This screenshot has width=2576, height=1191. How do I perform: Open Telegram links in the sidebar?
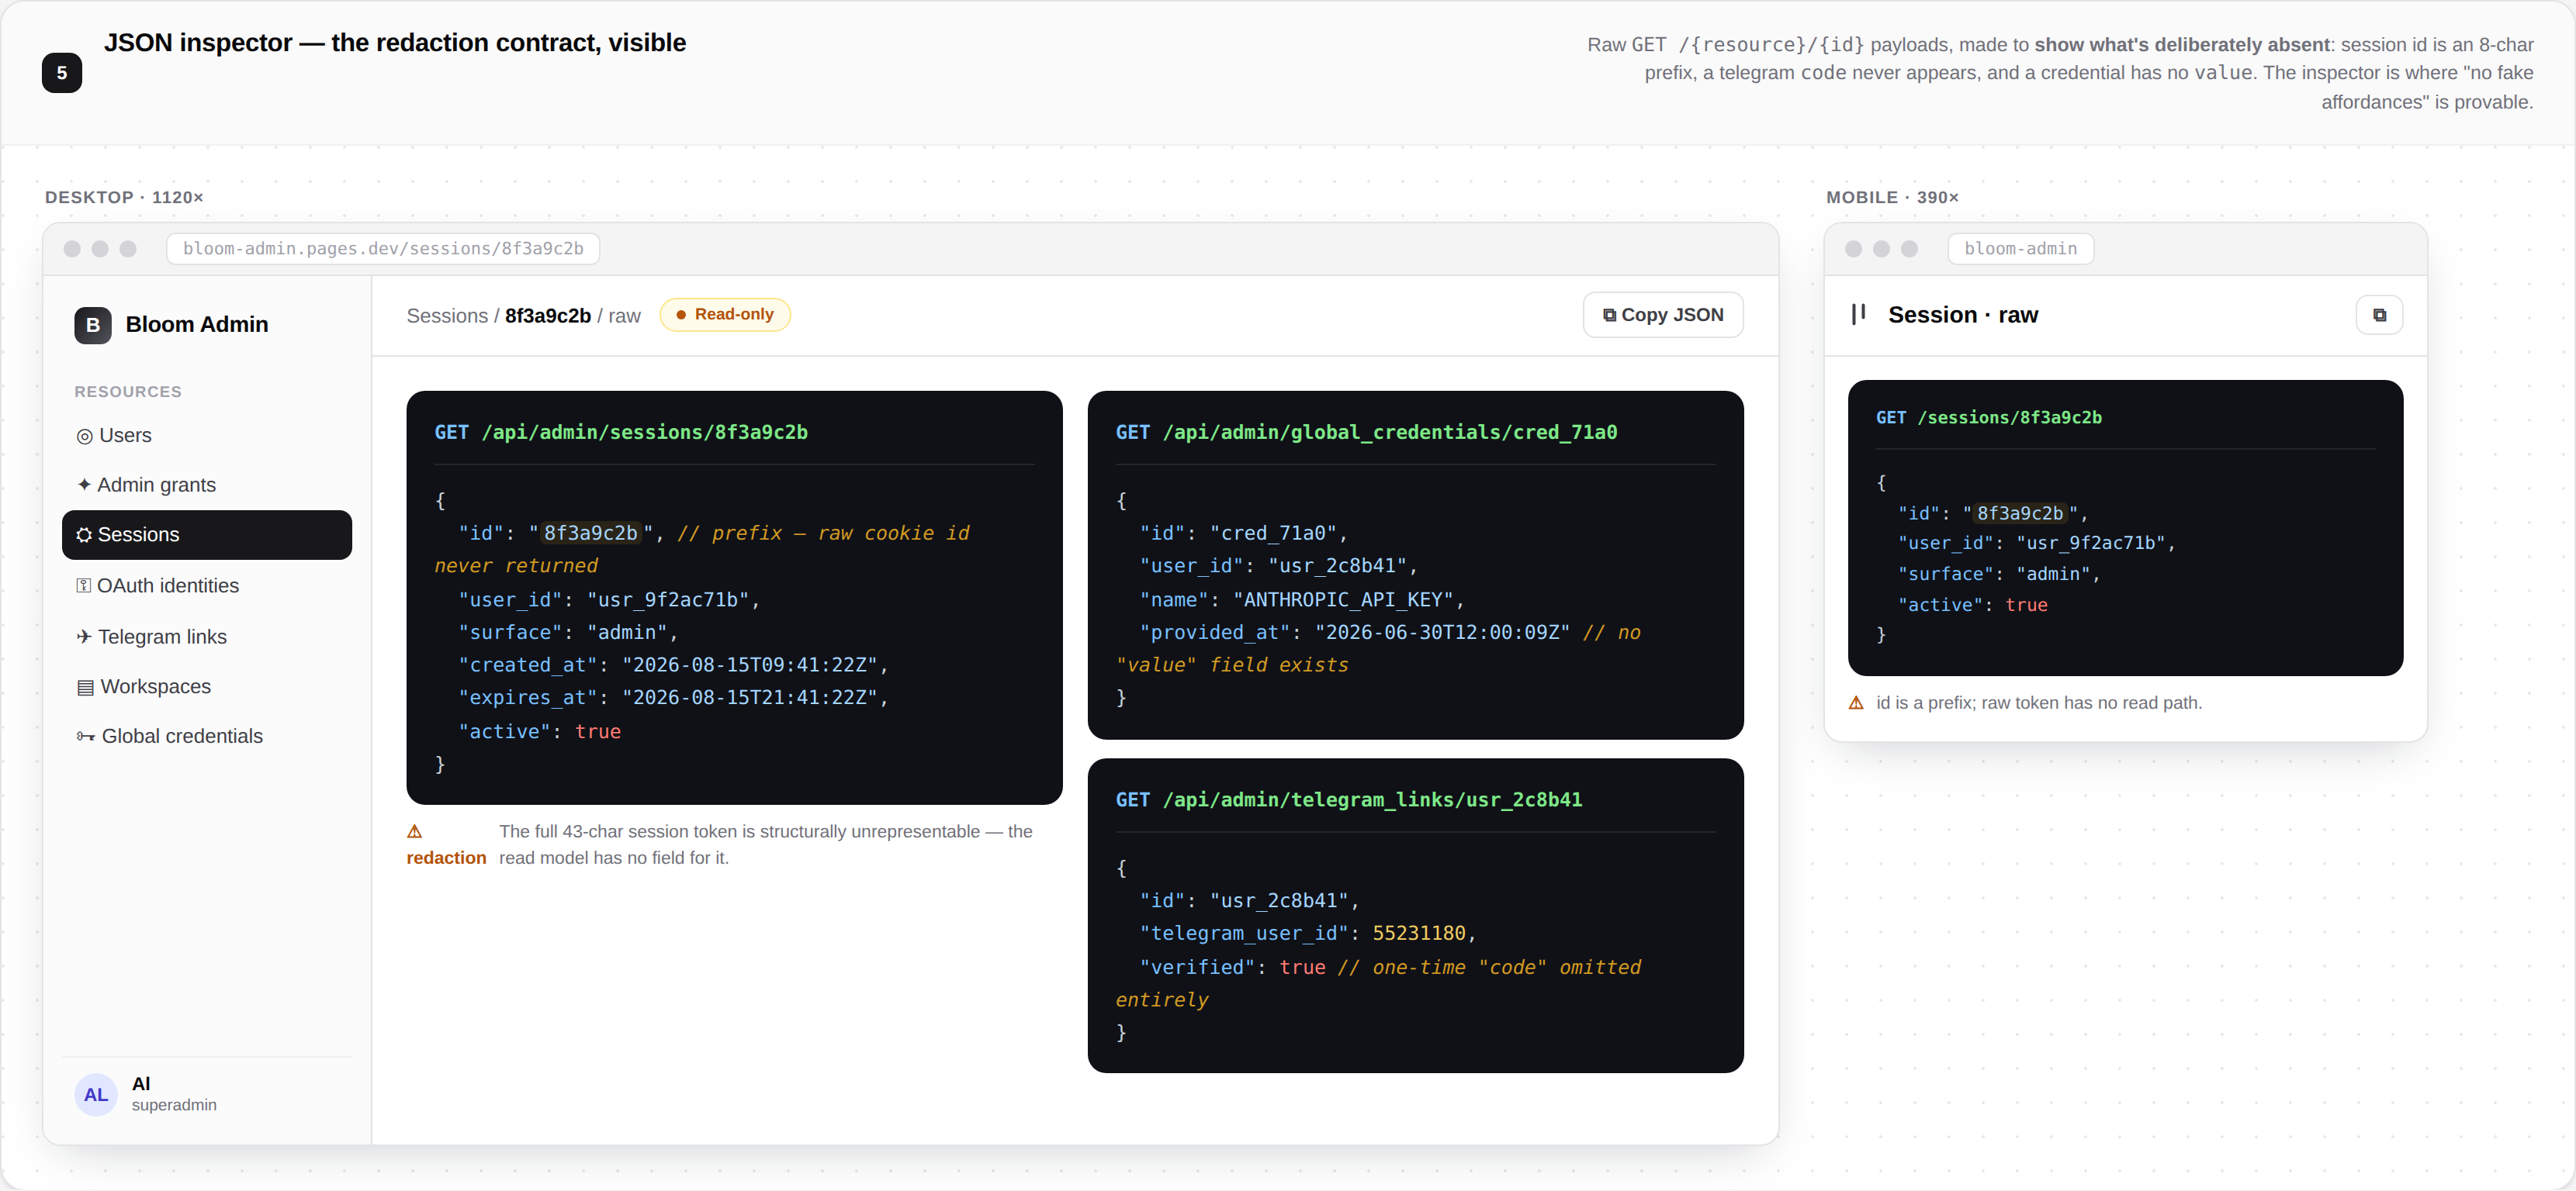pos(207,637)
